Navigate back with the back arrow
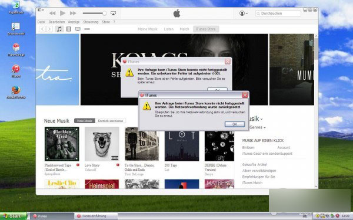The image size is (353, 220). [x=42, y=29]
